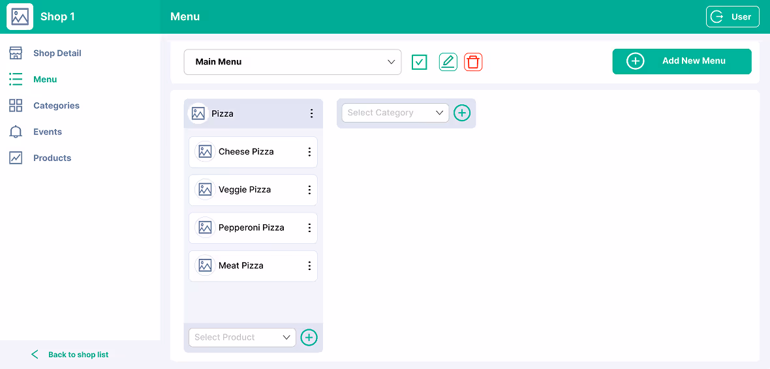Go to Categories in the sidebar
Viewport: 770px width, 369px height.
point(57,106)
